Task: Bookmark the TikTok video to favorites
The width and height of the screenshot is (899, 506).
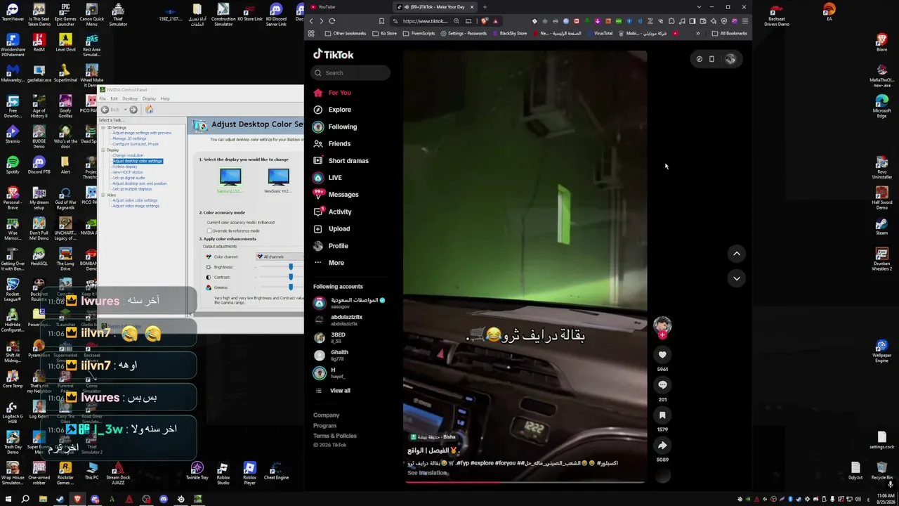Action: pyautogui.click(x=662, y=415)
